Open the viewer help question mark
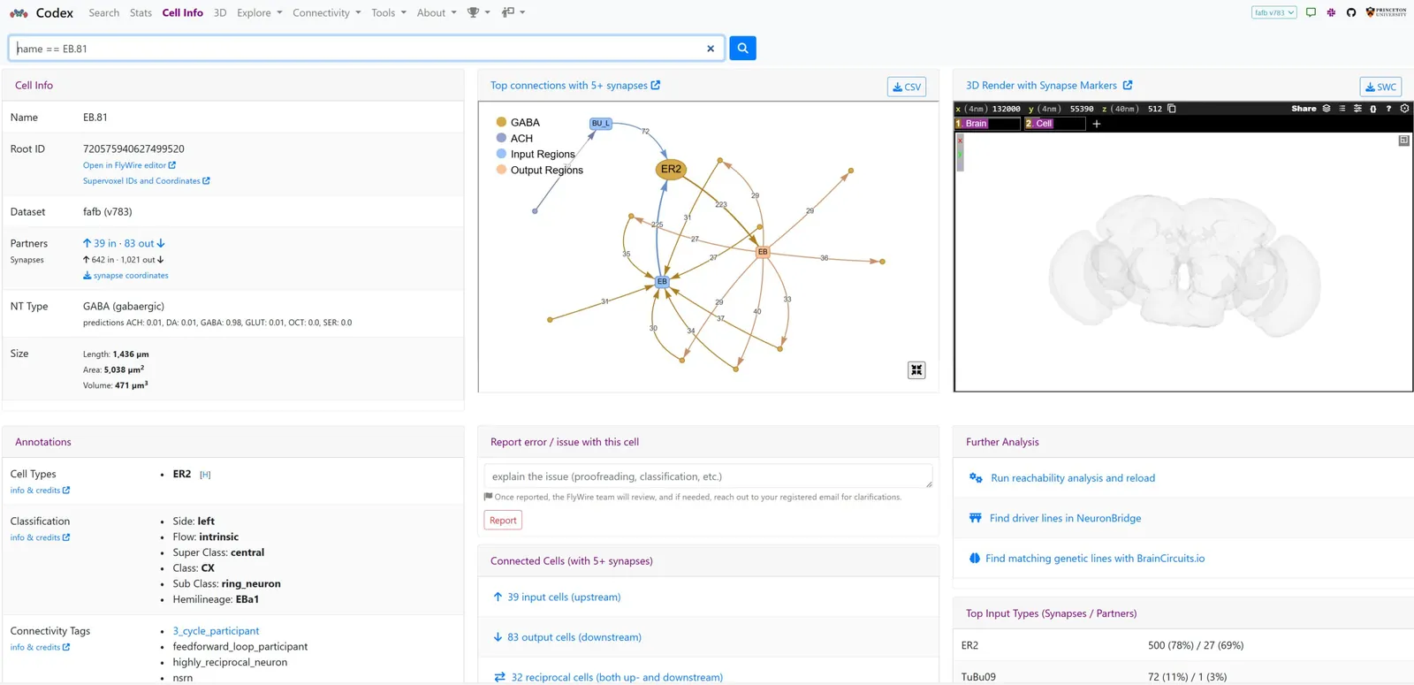The width and height of the screenshot is (1414, 685). coord(1388,109)
